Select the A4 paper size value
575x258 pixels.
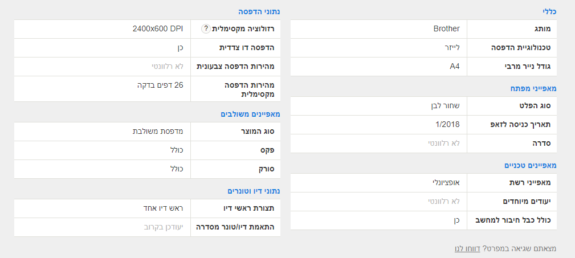point(454,66)
